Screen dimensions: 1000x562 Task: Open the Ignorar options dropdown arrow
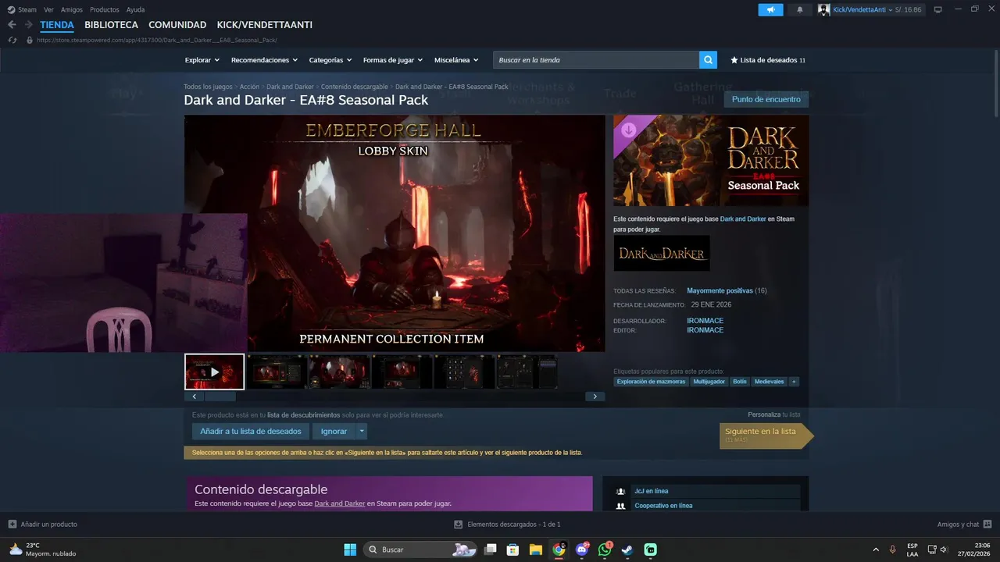click(362, 432)
